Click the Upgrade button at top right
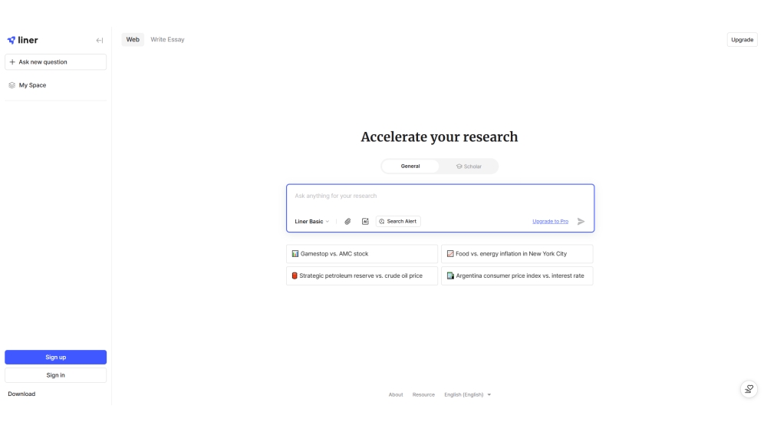767x432 pixels. tap(742, 40)
